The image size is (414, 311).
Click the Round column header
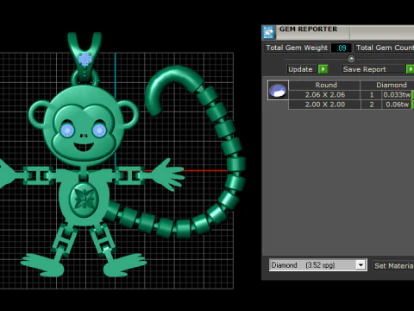pyautogui.click(x=324, y=85)
